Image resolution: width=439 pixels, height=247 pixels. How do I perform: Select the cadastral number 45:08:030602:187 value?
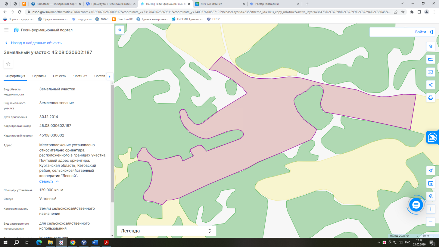(55, 126)
